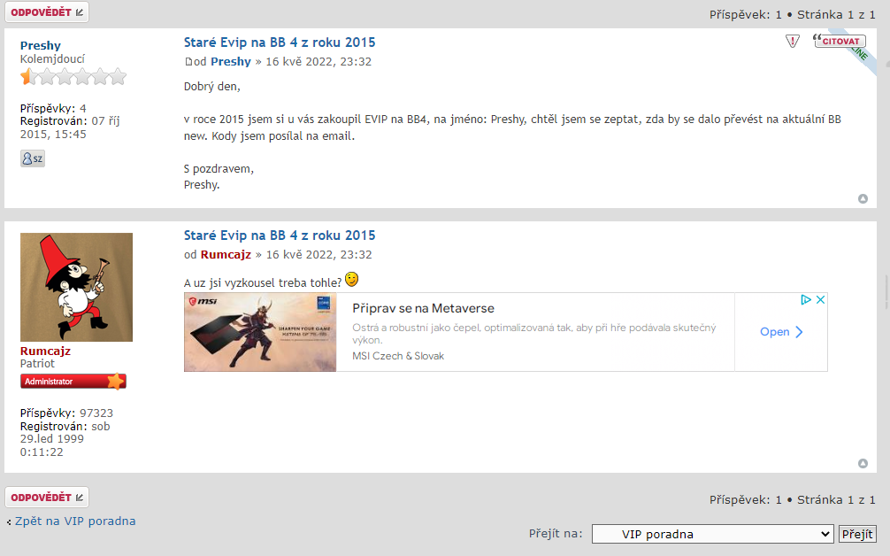Click the Citovat quote button on Preshy's post
Image resolution: width=890 pixels, height=556 pixels.
(840, 41)
